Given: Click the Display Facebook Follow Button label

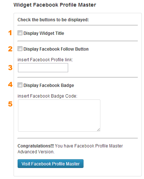Looking at the screenshot, I should tap(56, 49).
